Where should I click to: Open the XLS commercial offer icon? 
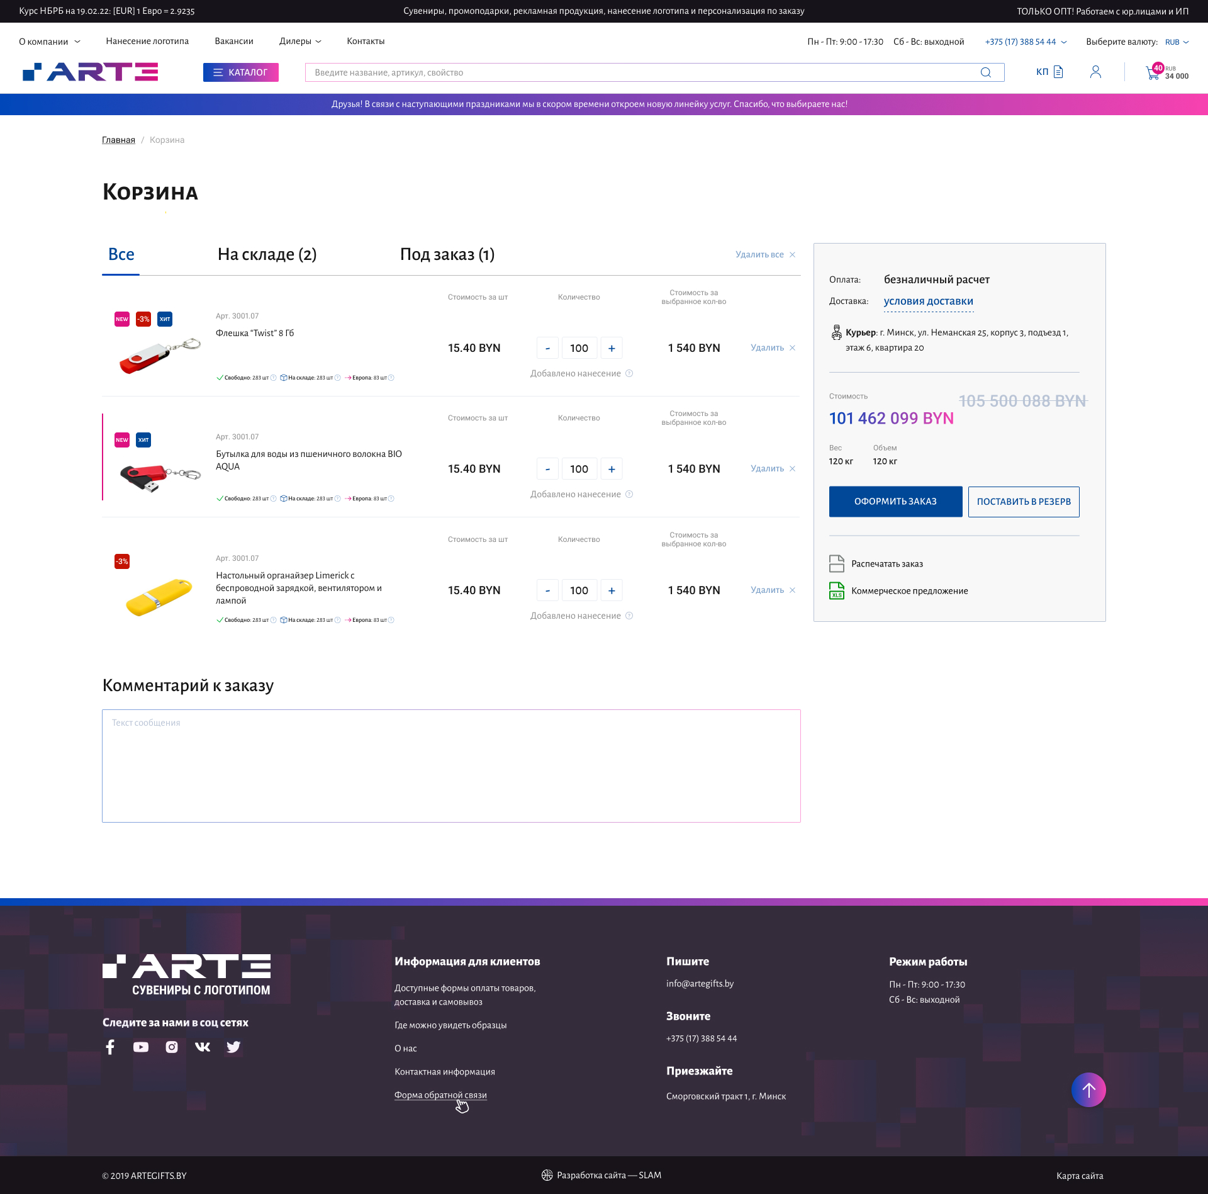(x=836, y=590)
